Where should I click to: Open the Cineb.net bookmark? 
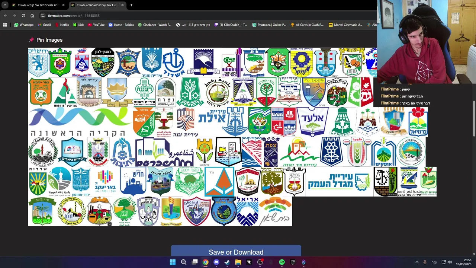(x=154, y=25)
